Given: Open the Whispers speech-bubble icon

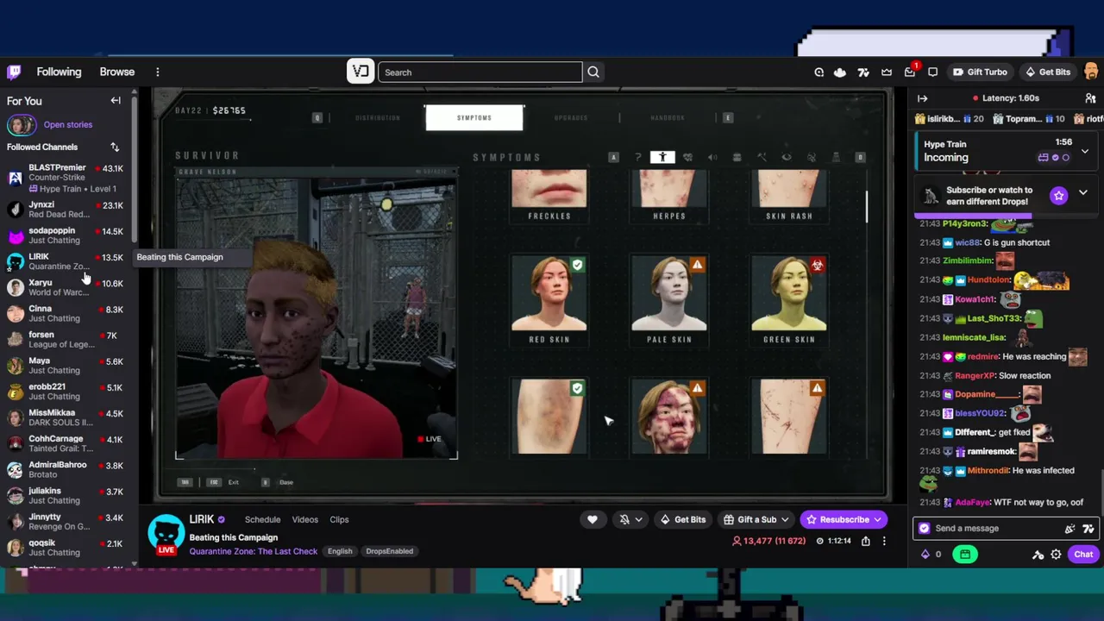Looking at the screenshot, I should click(x=932, y=72).
